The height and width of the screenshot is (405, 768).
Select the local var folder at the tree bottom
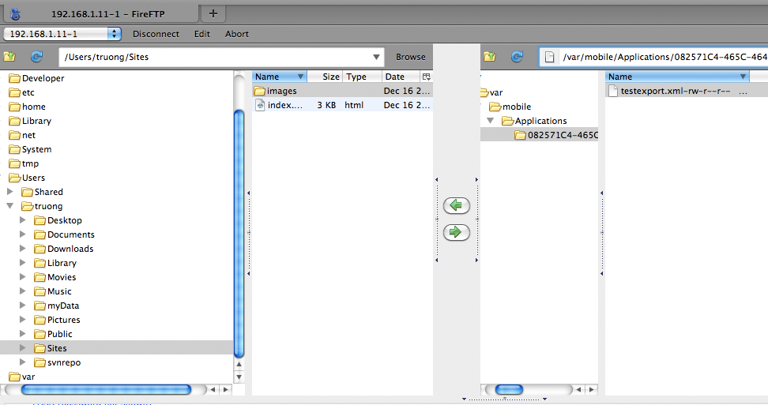[x=28, y=377]
